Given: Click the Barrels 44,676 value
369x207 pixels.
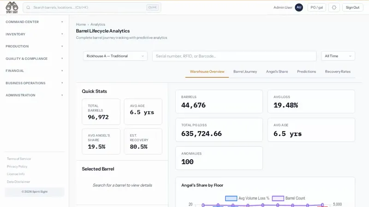Looking at the screenshot, I should 193,105.
